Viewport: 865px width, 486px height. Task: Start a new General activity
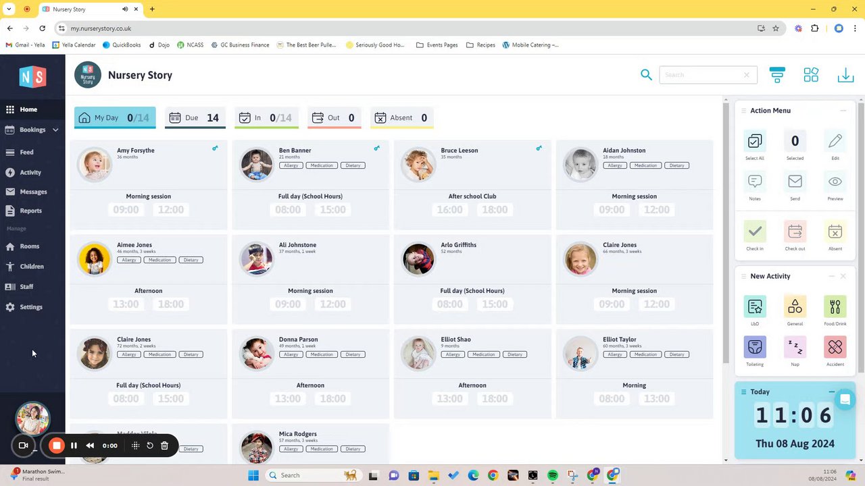click(x=795, y=306)
